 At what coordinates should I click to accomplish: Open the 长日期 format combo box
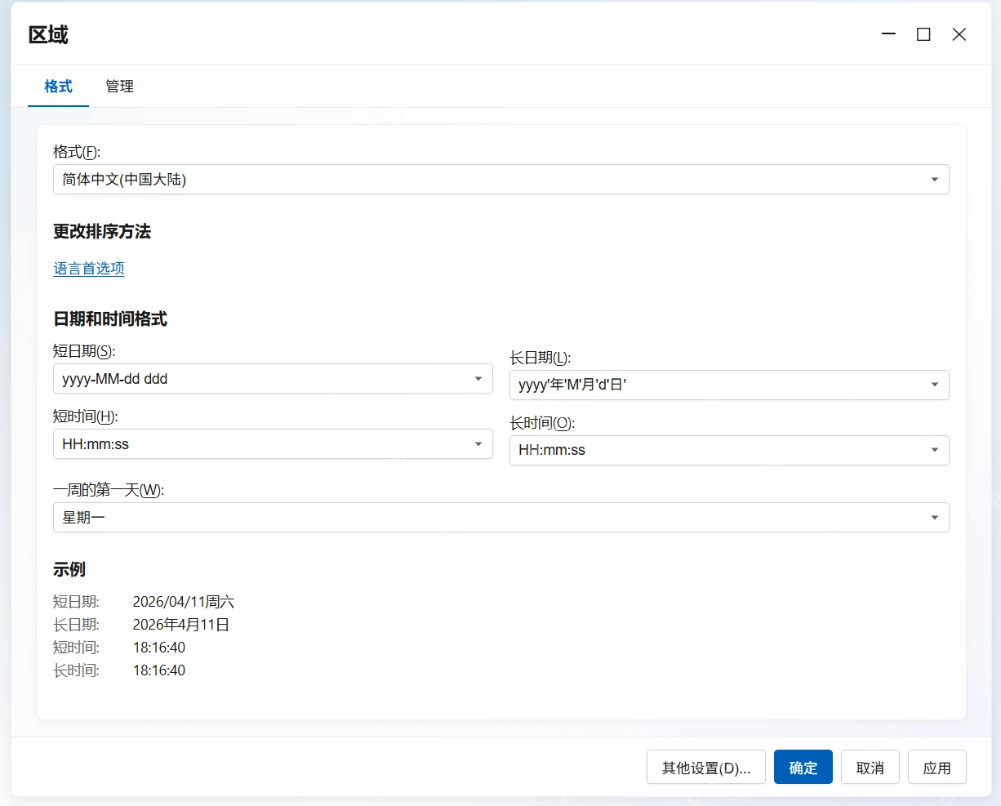click(729, 385)
